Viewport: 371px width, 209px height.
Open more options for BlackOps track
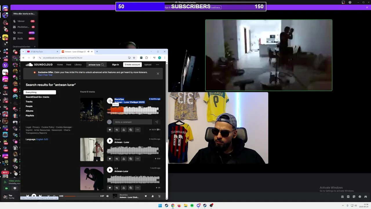click(138, 130)
